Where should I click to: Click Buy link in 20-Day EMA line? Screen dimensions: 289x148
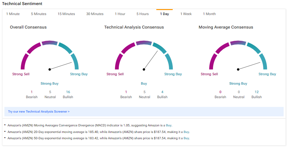pyautogui.click(x=186, y=132)
